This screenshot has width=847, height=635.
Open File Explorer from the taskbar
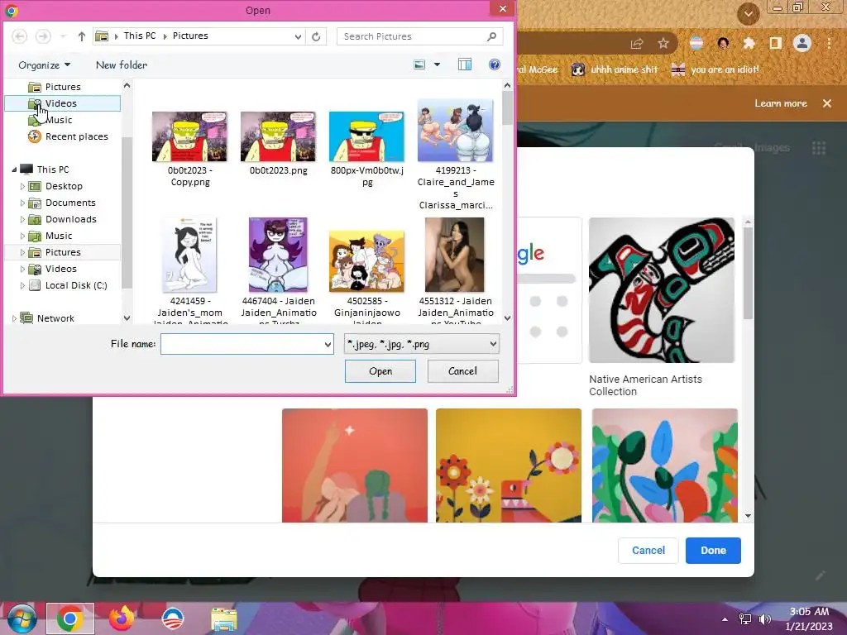(x=224, y=619)
